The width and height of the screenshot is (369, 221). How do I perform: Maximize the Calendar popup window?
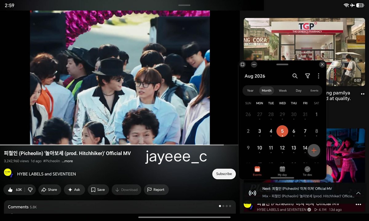tap(243, 64)
